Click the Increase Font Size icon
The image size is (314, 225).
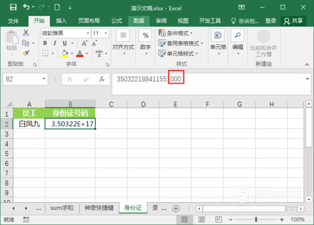pos(84,43)
